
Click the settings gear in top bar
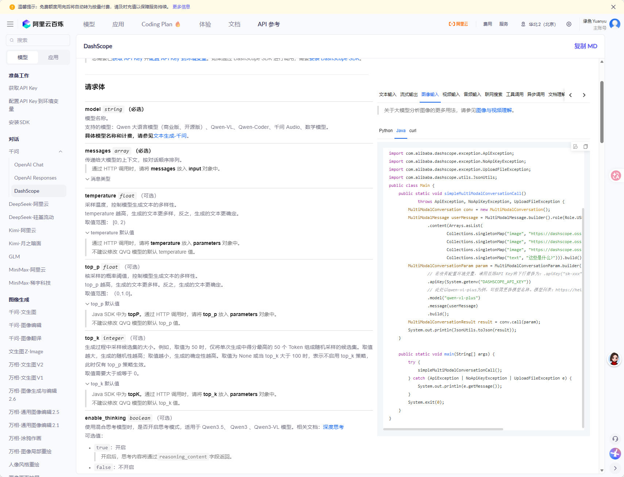(x=569, y=24)
